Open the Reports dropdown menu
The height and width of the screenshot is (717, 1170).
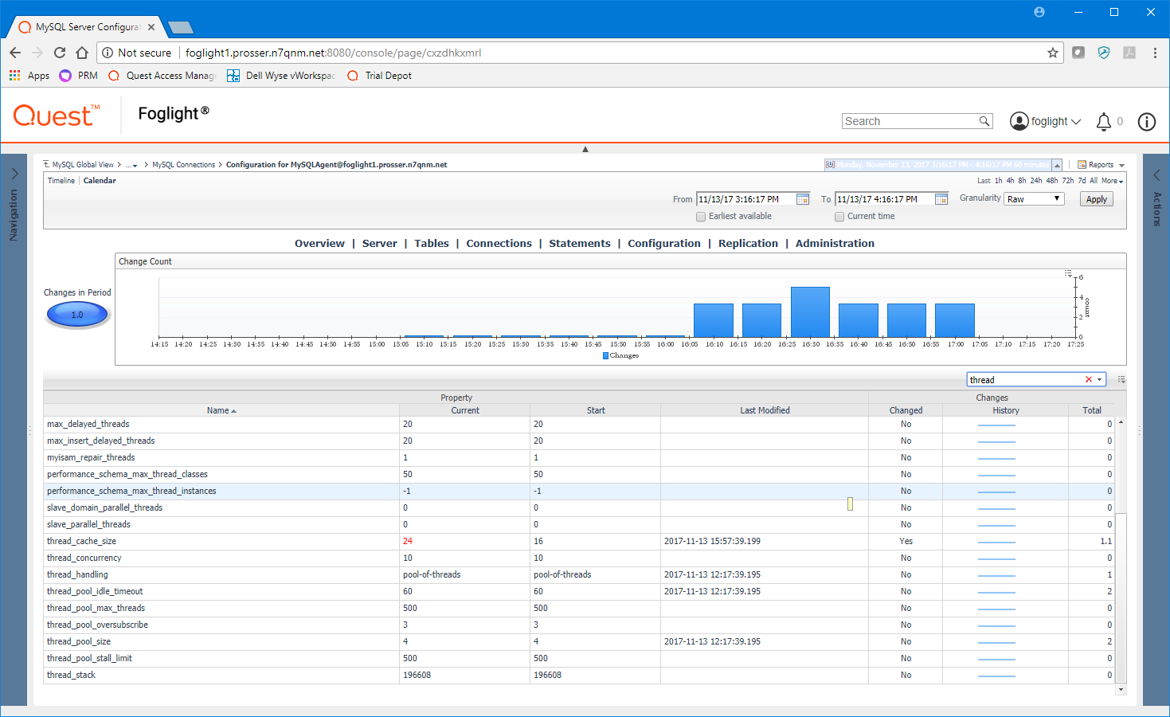tap(1101, 165)
